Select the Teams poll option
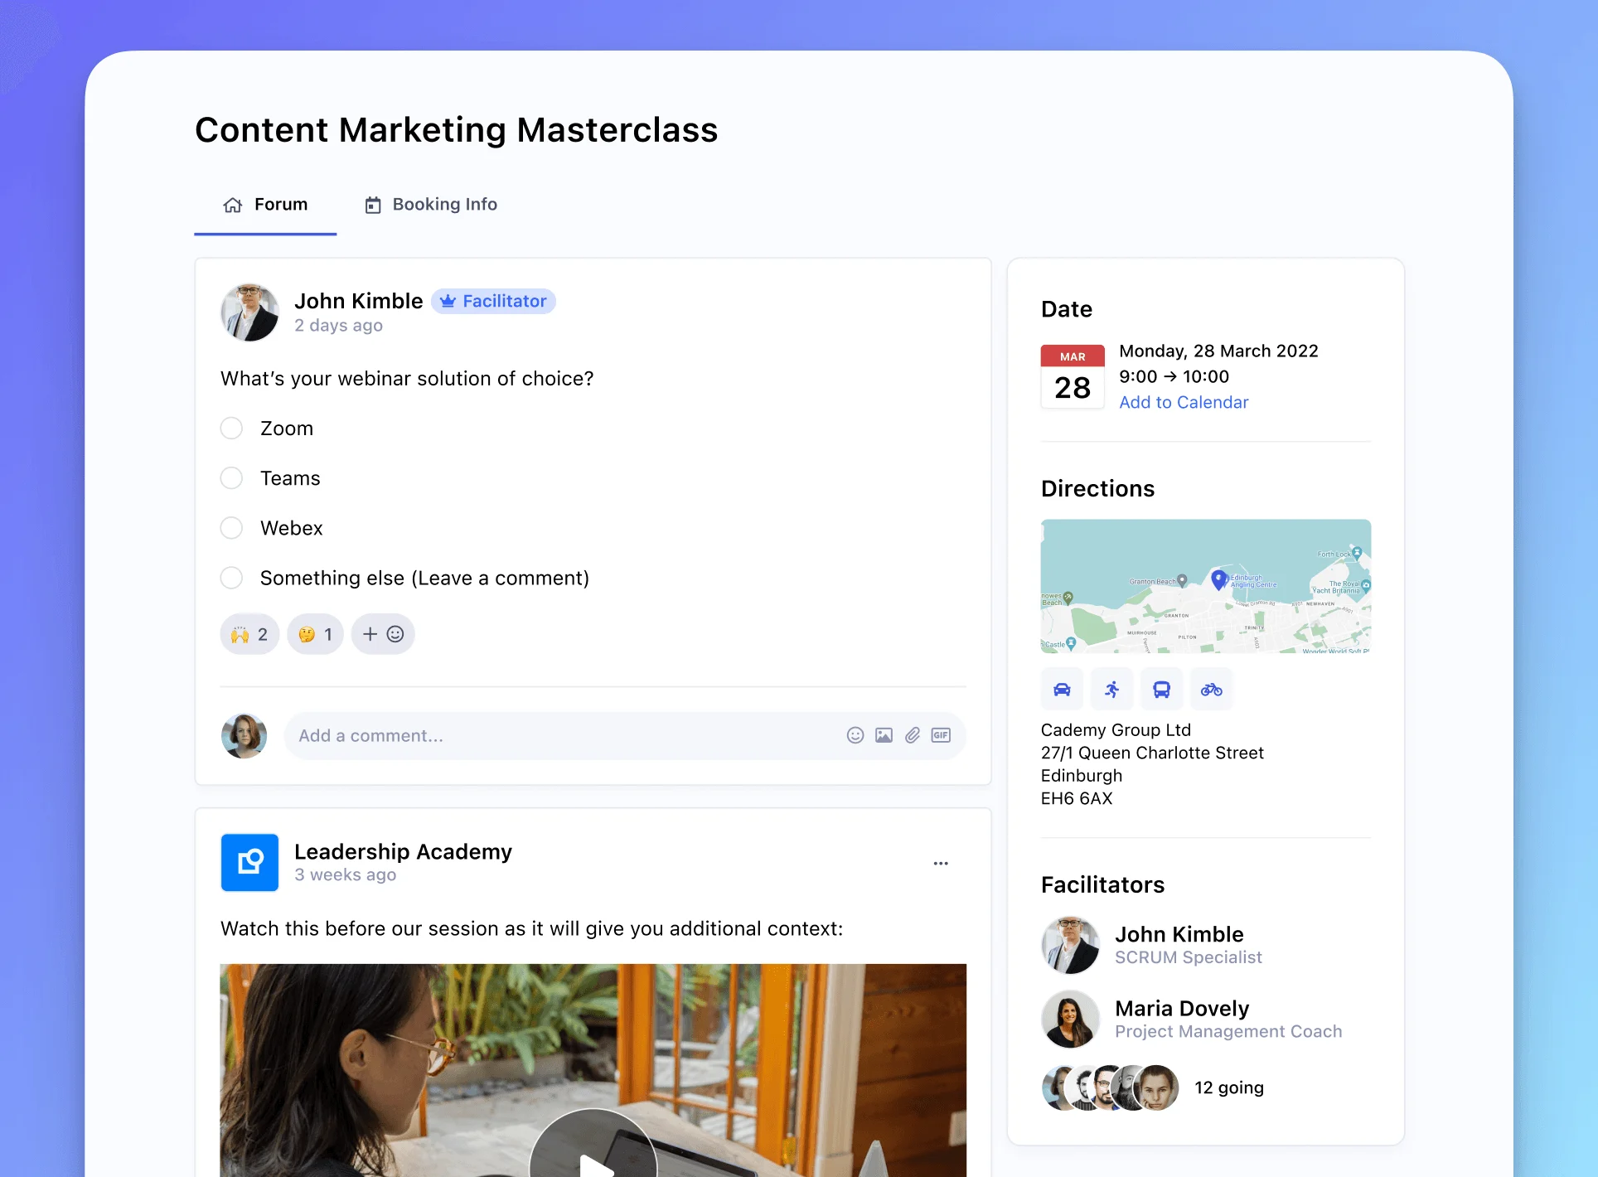Screen dimensions: 1598x1177 232,478
